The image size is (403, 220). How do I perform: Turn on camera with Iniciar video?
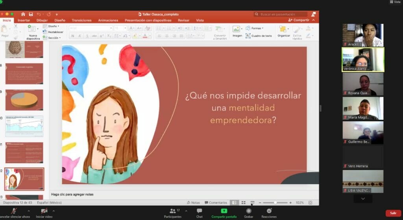(44, 211)
